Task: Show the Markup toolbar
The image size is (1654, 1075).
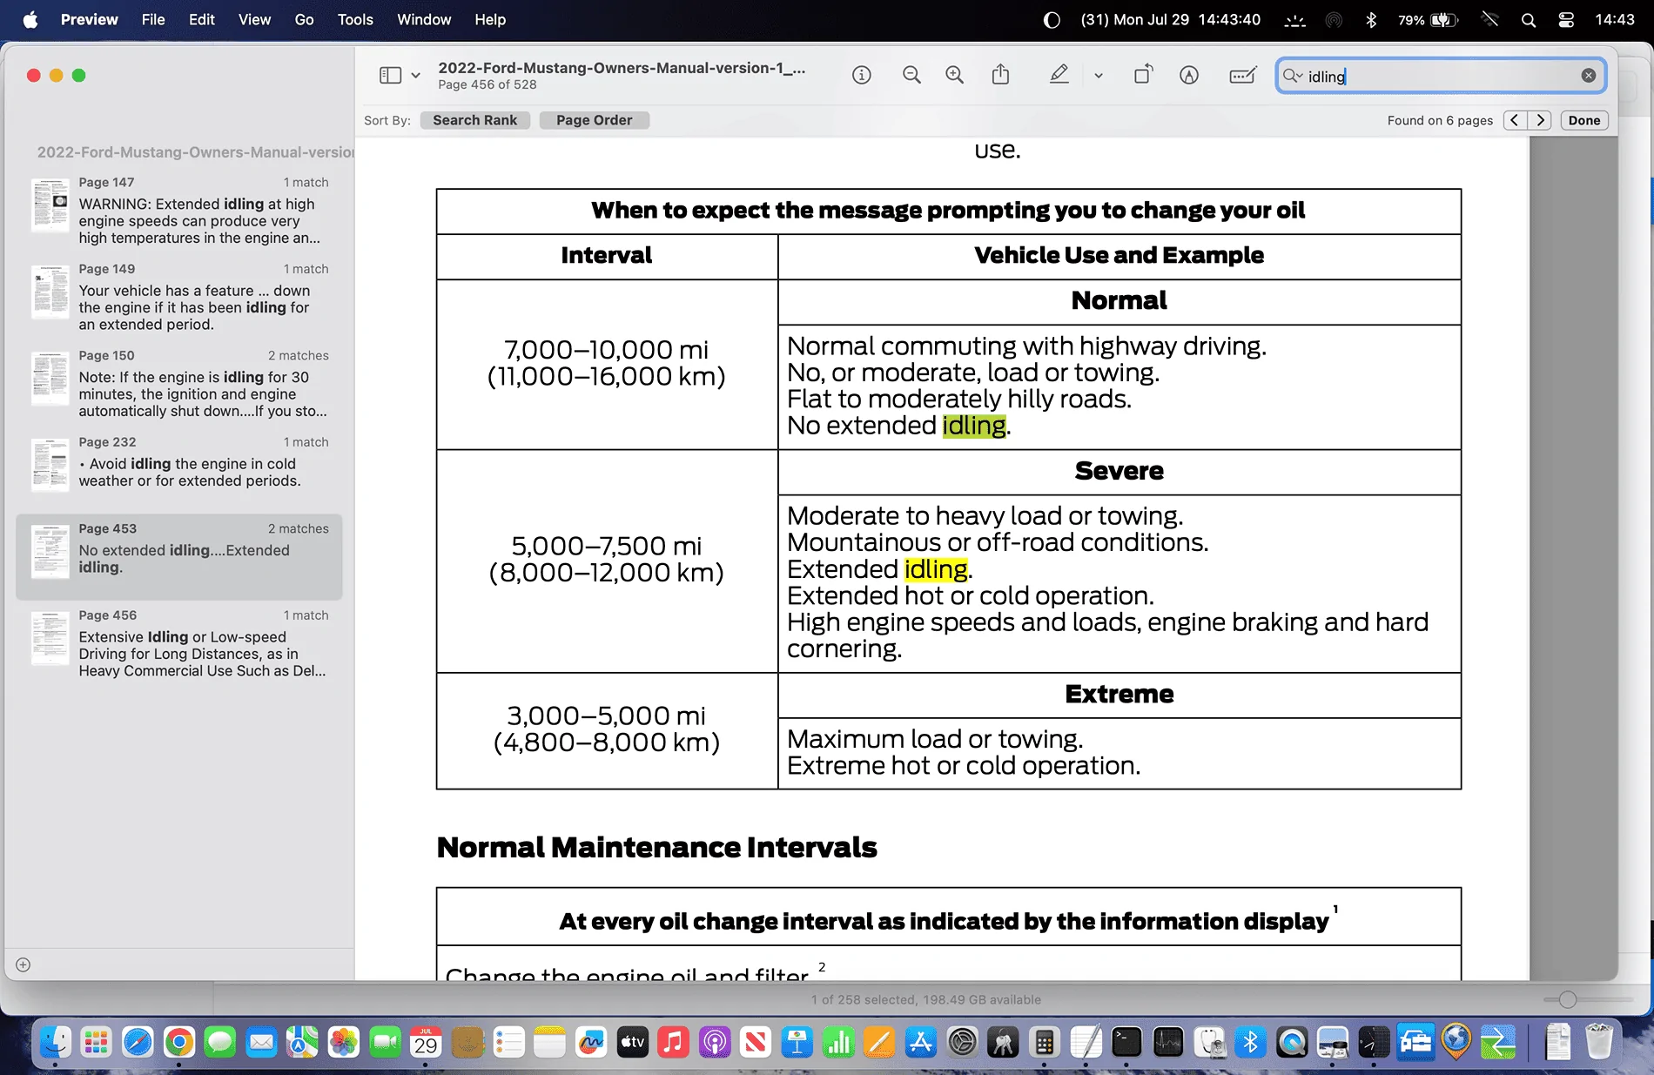Action: tap(1189, 76)
